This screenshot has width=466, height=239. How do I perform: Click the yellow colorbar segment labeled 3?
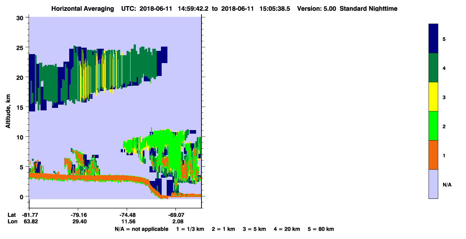433,97
